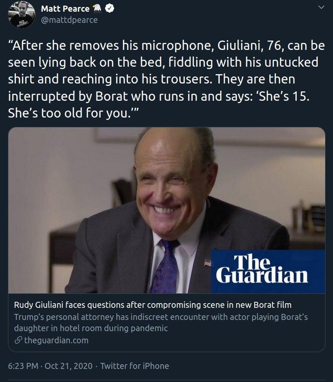The image size is (333, 382).
Task: Open headline 'Rudy Giuliani faces questions' card title
Action: (153, 305)
